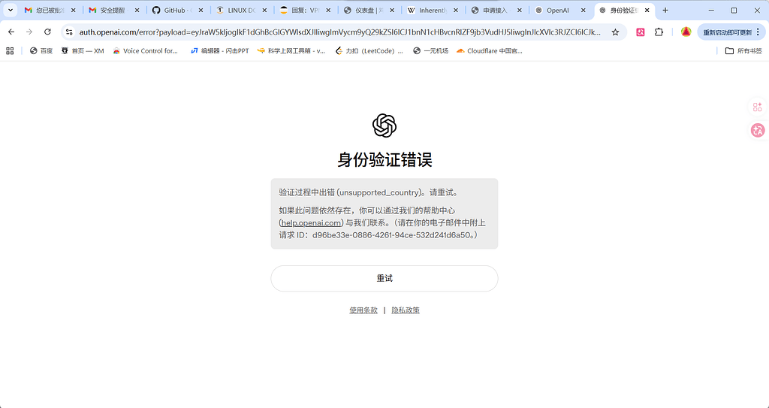The image size is (769, 408).
Task: Switch to the 回复：VPS tab
Action: (x=304, y=11)
